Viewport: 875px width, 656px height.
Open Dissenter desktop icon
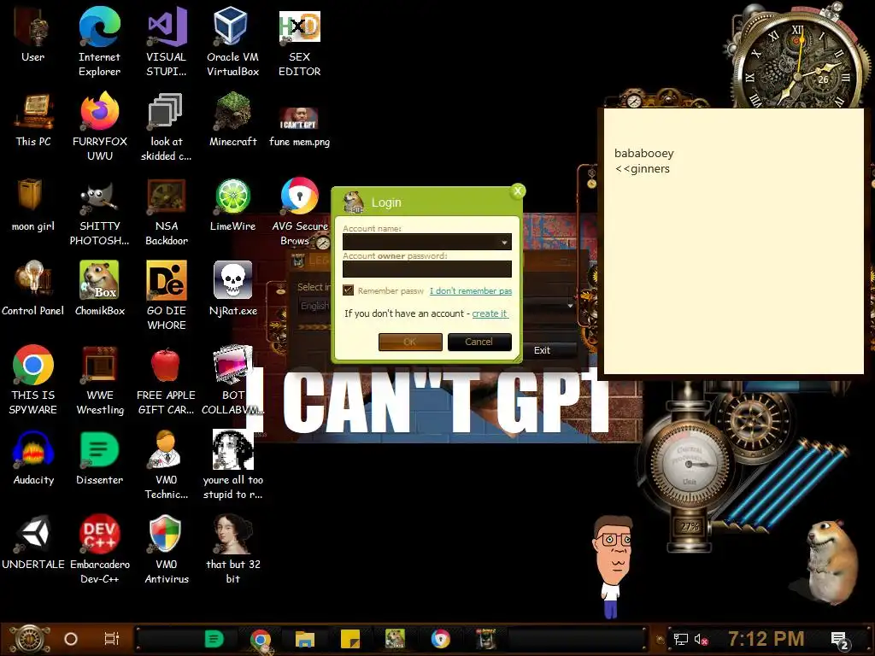99,458
